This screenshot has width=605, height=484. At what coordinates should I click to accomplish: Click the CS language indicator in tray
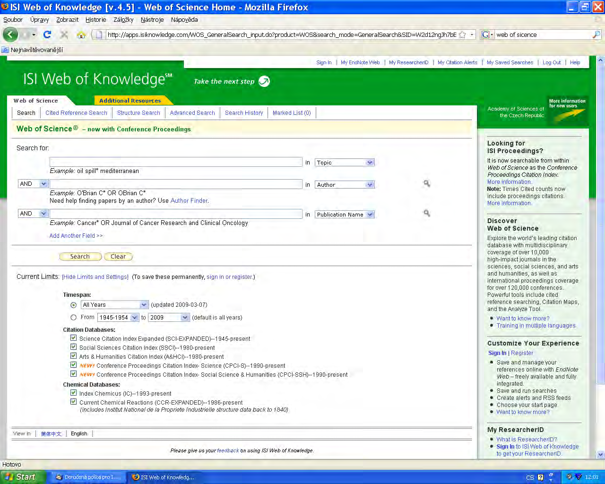[530, 477]
